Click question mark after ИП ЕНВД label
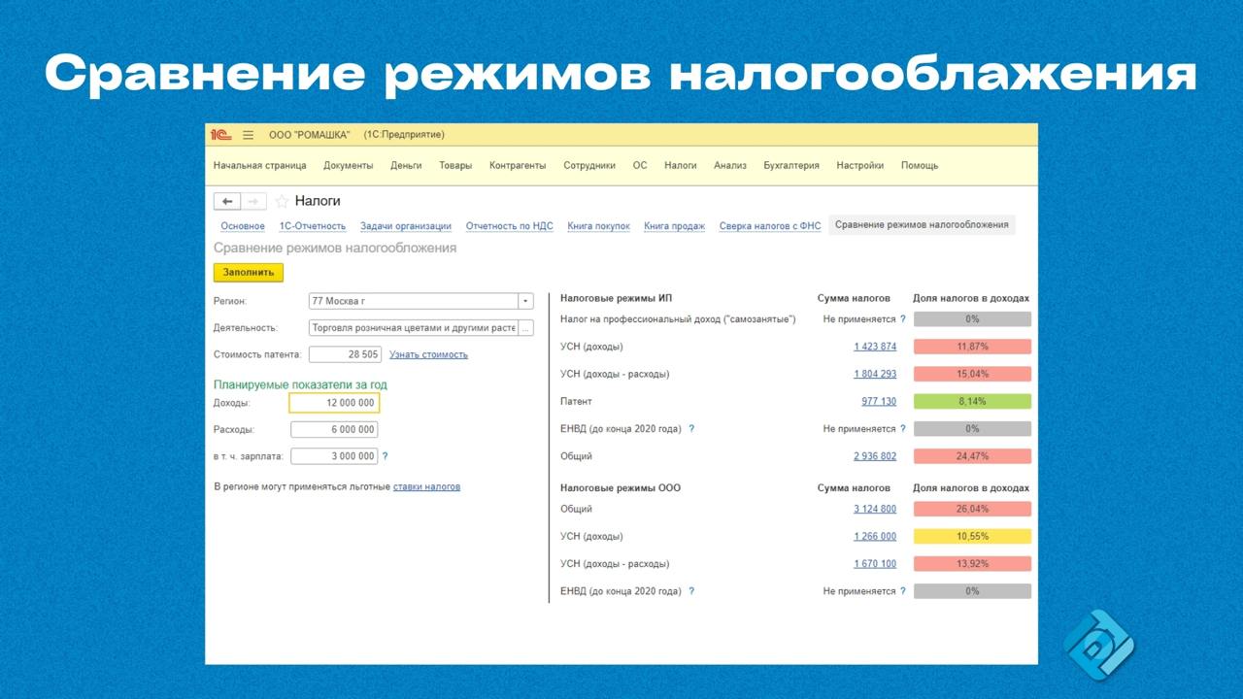Screen dimensions: 1243x699 click(691, 429)
